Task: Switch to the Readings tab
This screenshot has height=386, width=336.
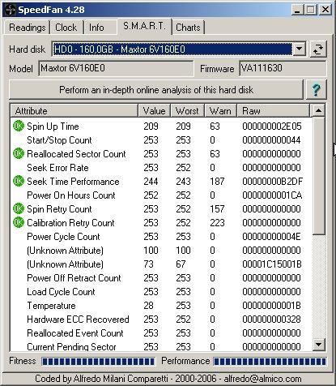Action: point(27,28)
